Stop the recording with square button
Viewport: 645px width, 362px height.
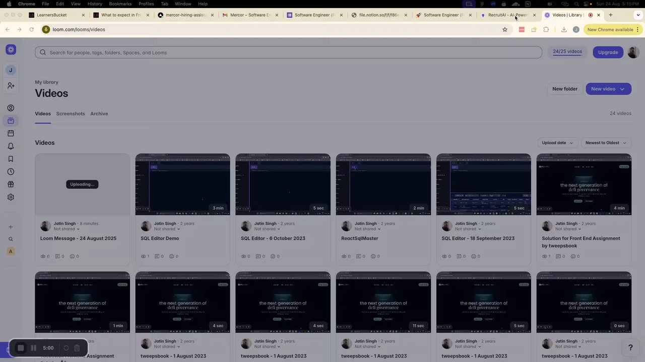pyautogui.click(x=21, y=348)
